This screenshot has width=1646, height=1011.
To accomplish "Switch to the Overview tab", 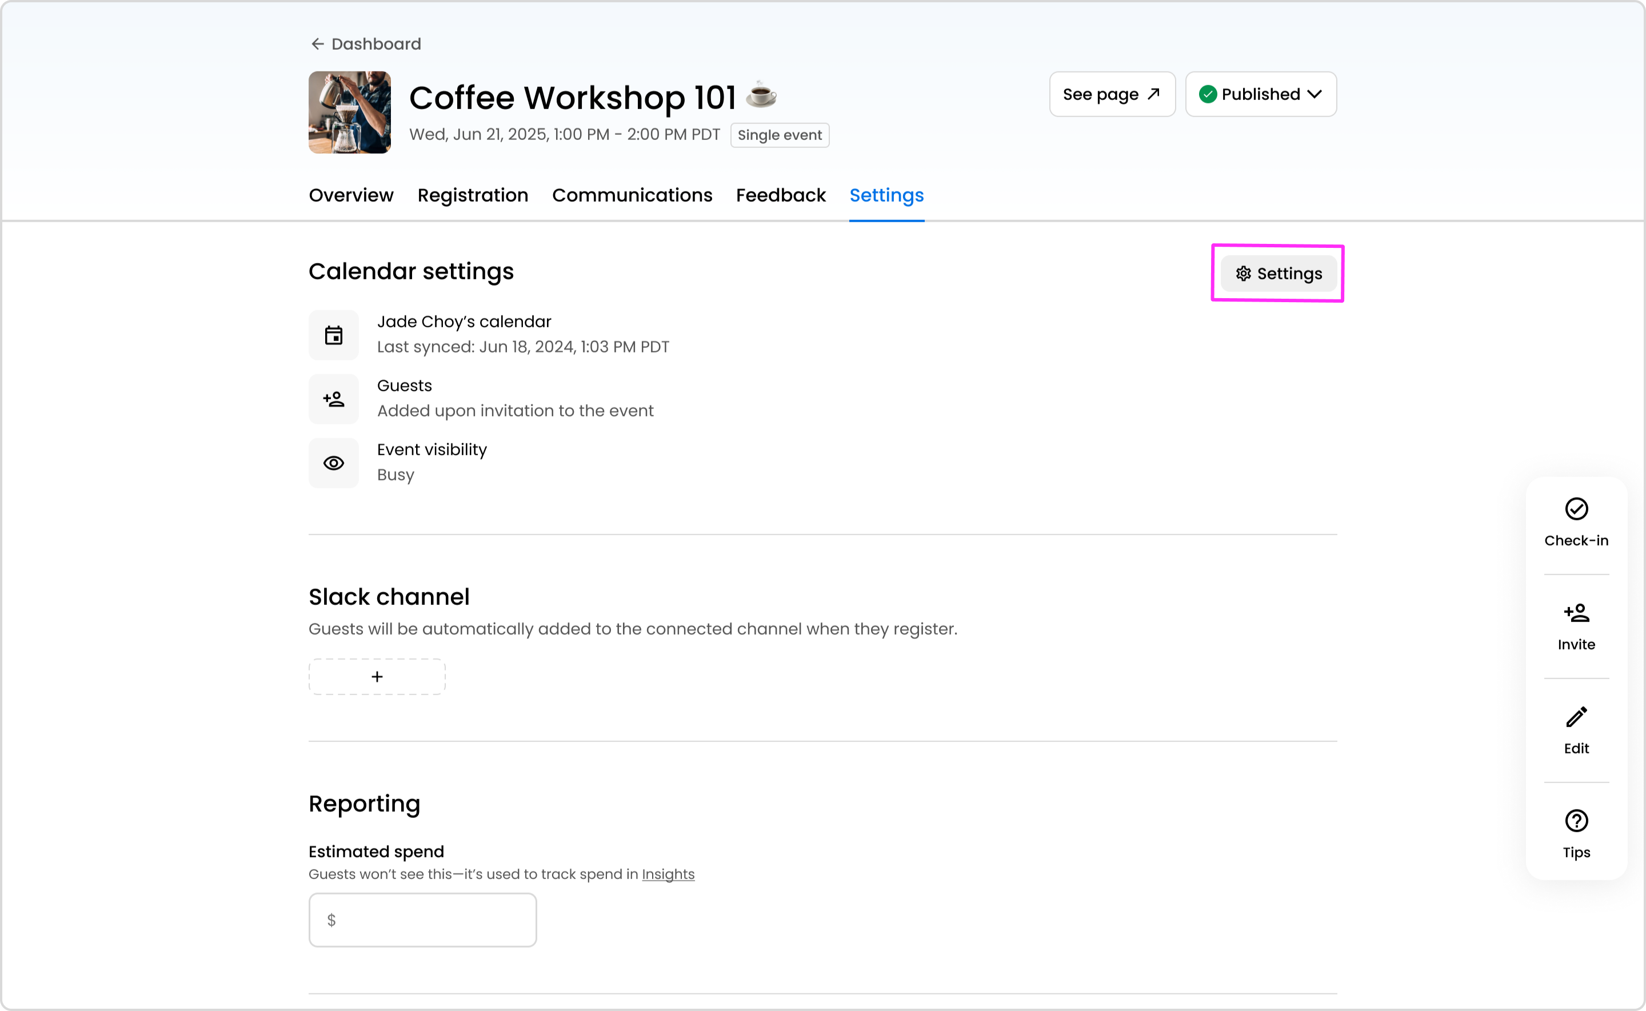I will point(351,195).
